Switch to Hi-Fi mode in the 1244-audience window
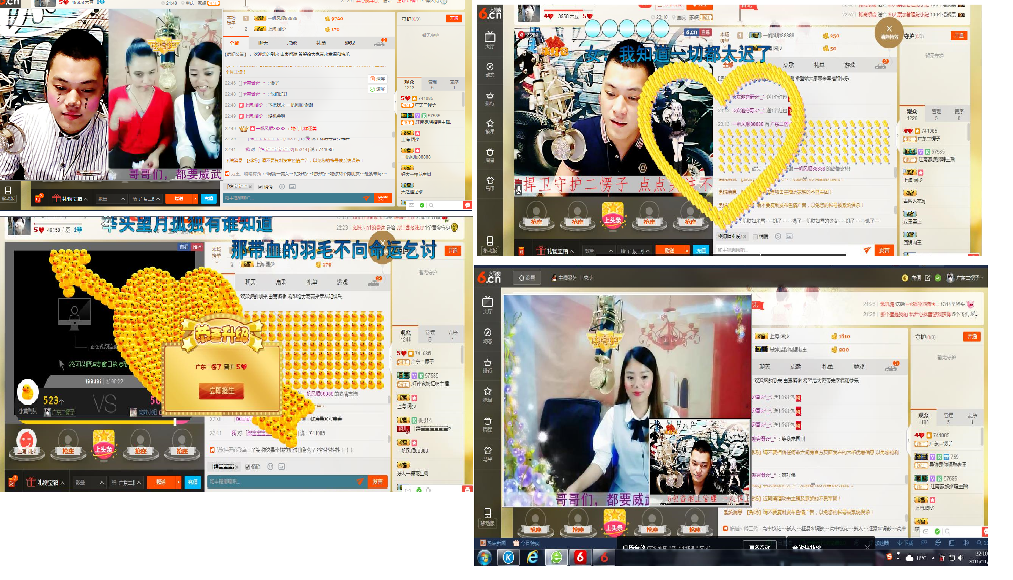The image size is (1013, 580). [x=197, y=247]
